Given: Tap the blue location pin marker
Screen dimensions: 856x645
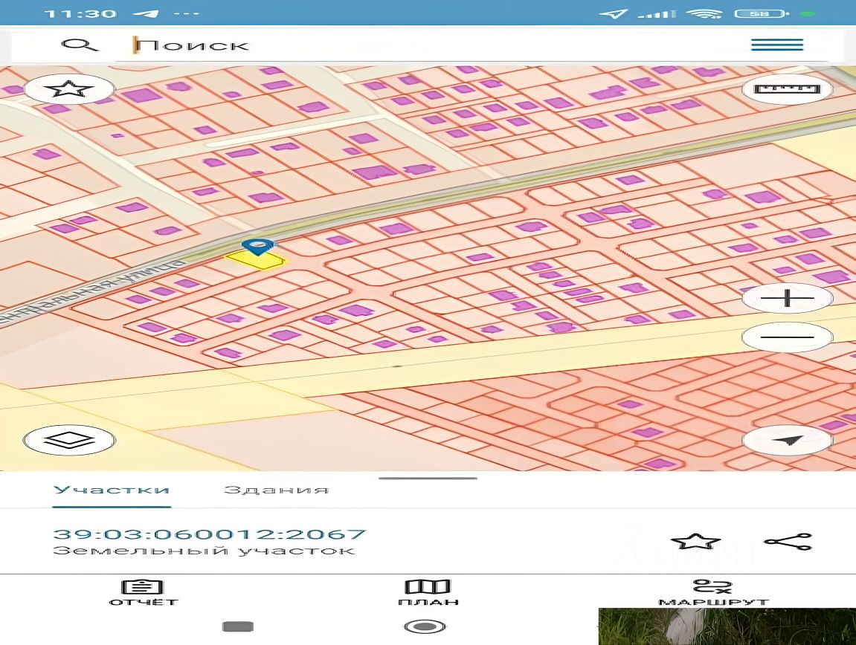Looking at the screenshot, I should click(x=257, y=247).
